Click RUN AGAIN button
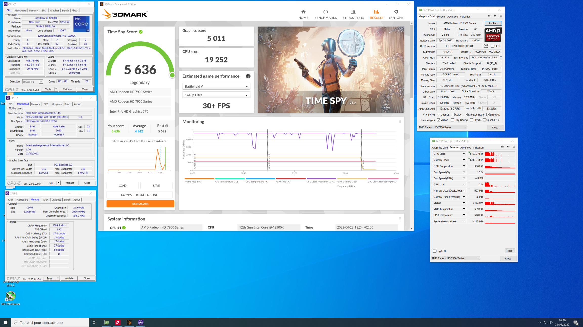583x327 pixels. [x=140, y=204]
